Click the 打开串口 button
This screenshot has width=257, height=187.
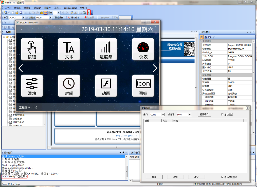pyautogui.click(x=204, y=114)
